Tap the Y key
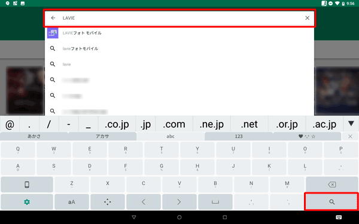Screen dimensions: 359x224 pyautogui.click(x=197, y=150)
